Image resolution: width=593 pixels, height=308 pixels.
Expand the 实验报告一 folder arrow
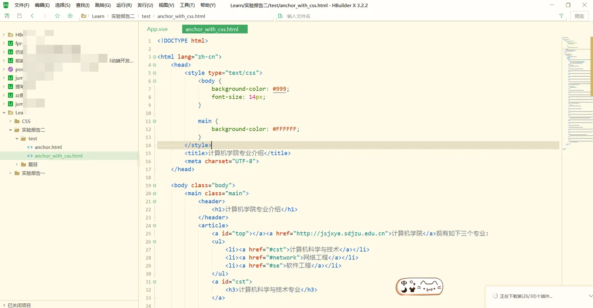click(x=11, y=173)
